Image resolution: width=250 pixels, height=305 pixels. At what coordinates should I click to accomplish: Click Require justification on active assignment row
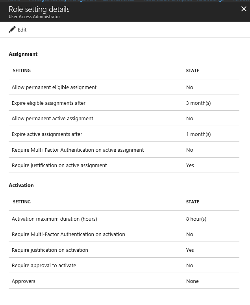coord(59,165)
